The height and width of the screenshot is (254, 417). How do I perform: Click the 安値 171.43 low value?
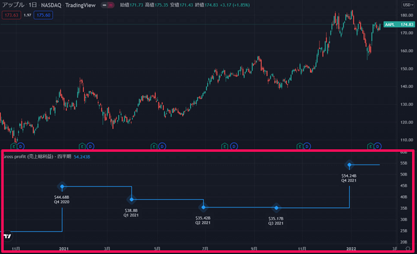coord(182,5)
